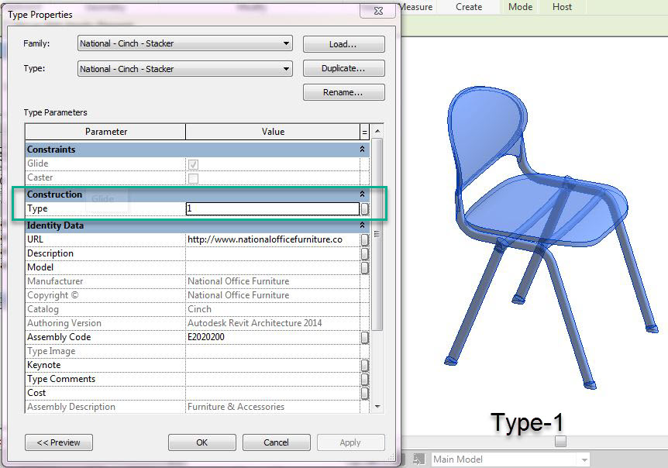Click the Keynote browse icon
Viewport: 668px width, 468px height.
pyautogui.click(x=364, y=364)
